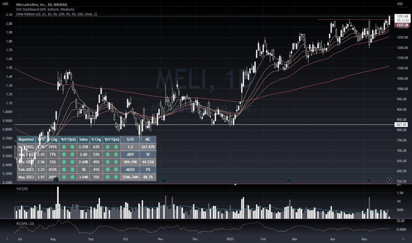Click the U/D header cell
412x243 pixels.
click(x=130, y=140)
